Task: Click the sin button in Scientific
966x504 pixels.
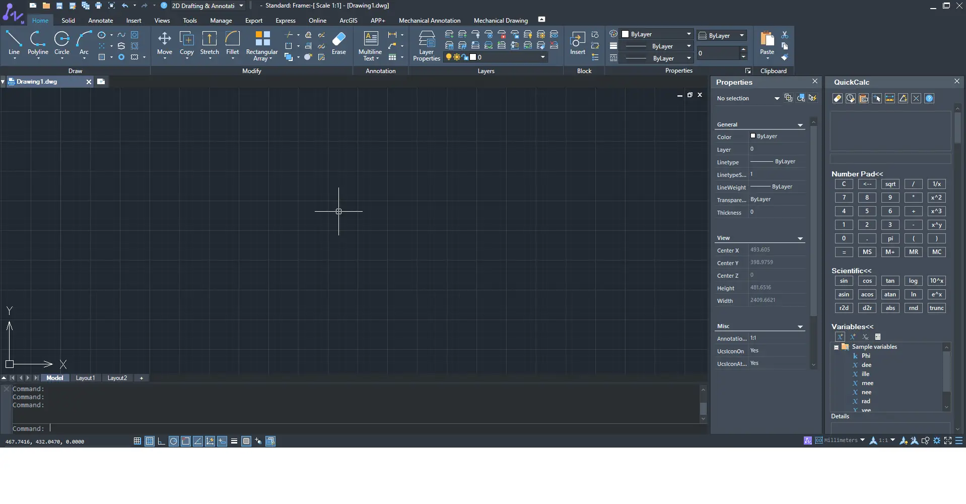Action: click(844, 281)
